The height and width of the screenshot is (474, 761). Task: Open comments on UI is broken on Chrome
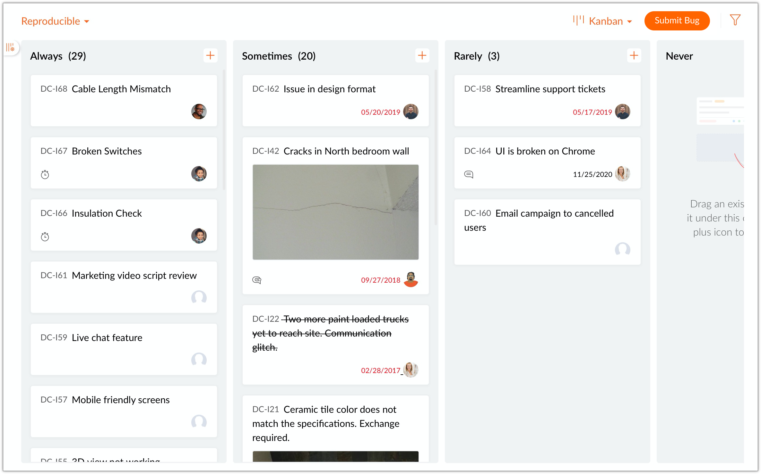pos(469,174)
